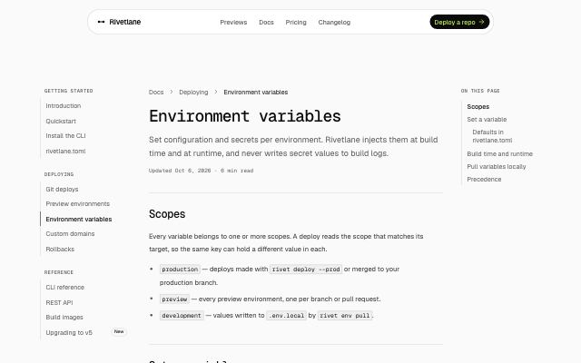This screenshot has width=581, height=363.
Task: Click the .env.local code chip
Action: click(287, 316)
